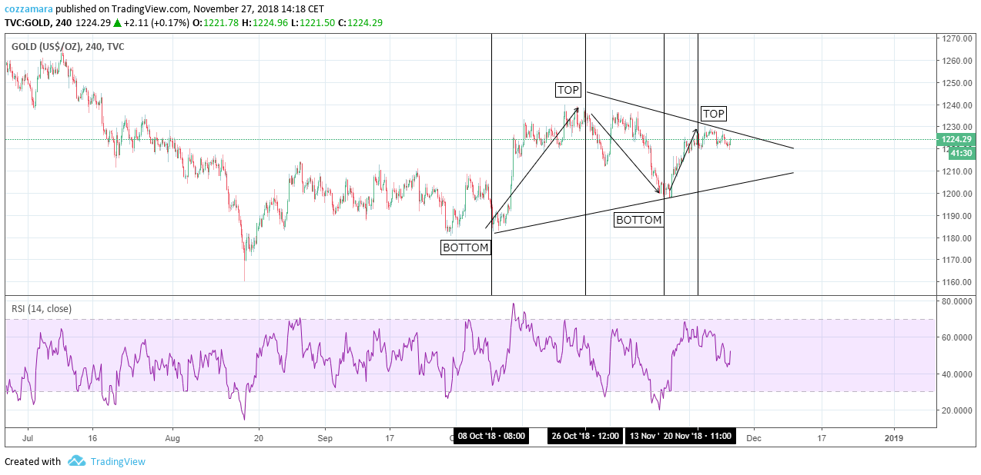Select the 13 Nov date marker
Viewport: 981px width, 475px height.
642,436
